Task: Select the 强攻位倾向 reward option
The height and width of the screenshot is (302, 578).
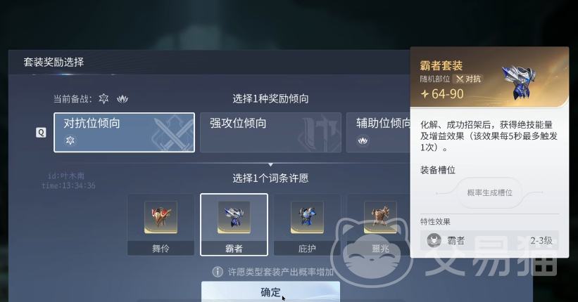Action: point(270,133)
